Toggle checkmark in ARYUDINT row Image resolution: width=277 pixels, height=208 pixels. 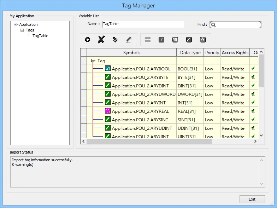[x=253, y=128]
